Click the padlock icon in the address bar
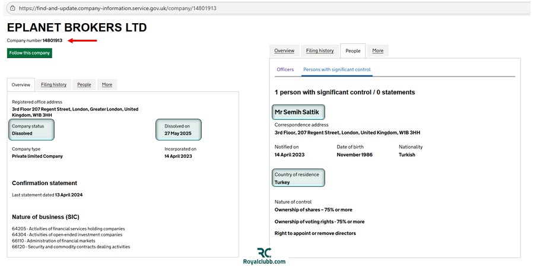Screen dimensions: 534x267 click(x=11, y=8)
